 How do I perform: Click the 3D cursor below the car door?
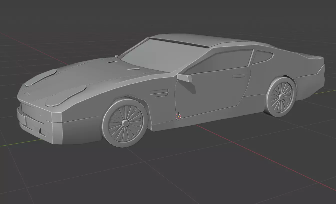[x=178, y=116]
